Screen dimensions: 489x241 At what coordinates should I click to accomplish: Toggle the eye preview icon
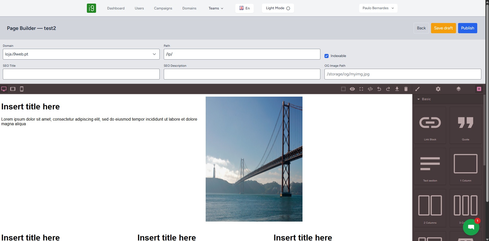(x=352, y=89)
